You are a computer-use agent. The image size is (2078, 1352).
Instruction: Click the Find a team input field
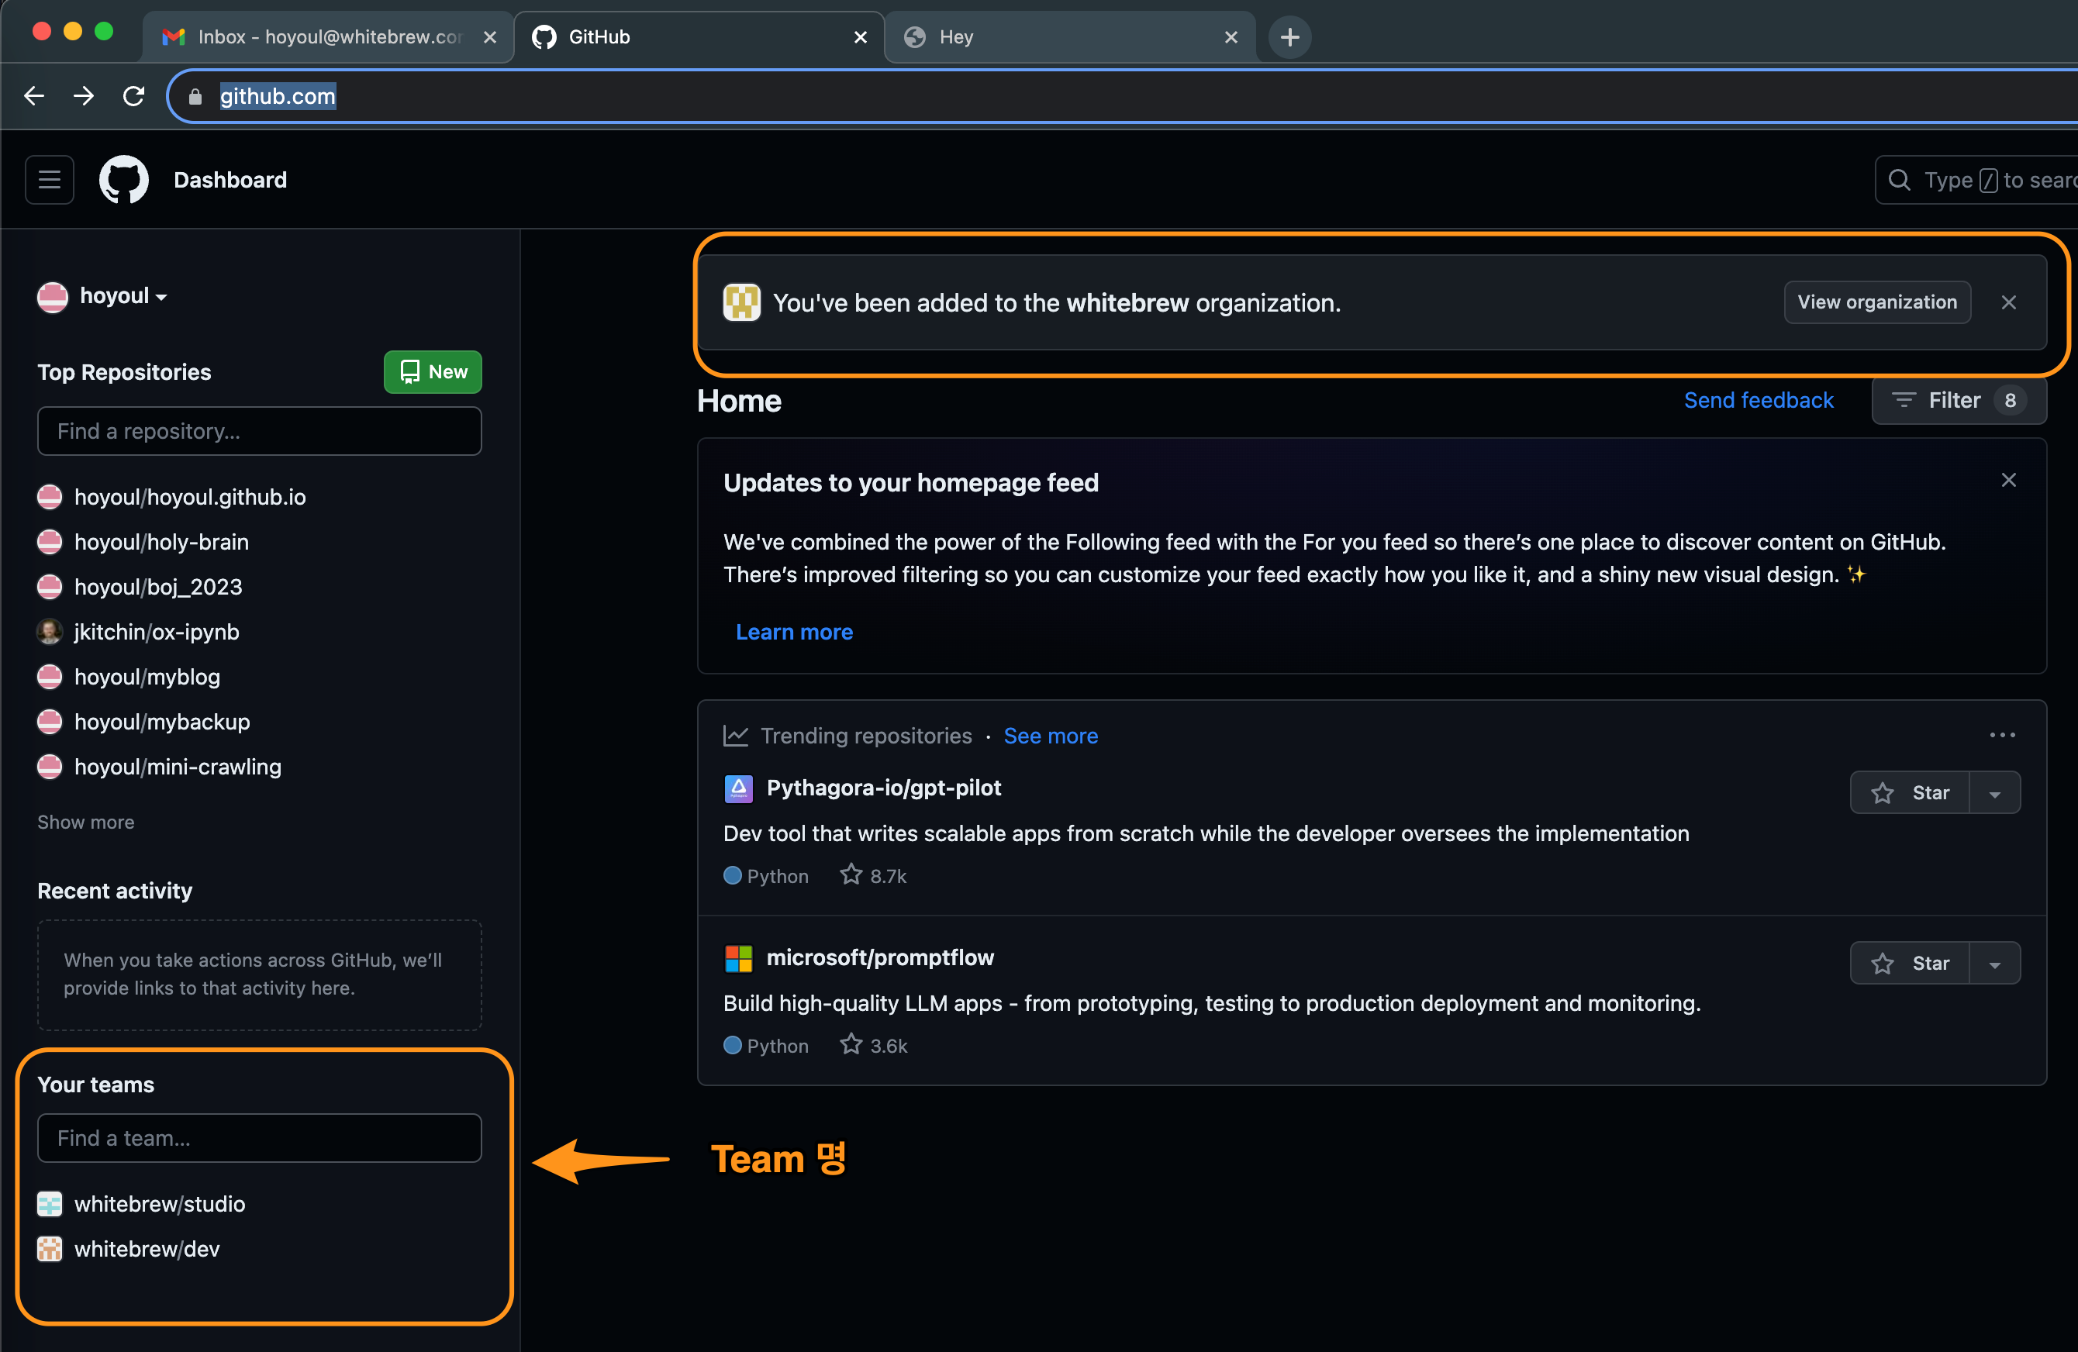259,1137
